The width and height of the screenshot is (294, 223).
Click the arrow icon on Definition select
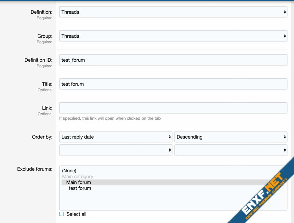click(285, 12)
